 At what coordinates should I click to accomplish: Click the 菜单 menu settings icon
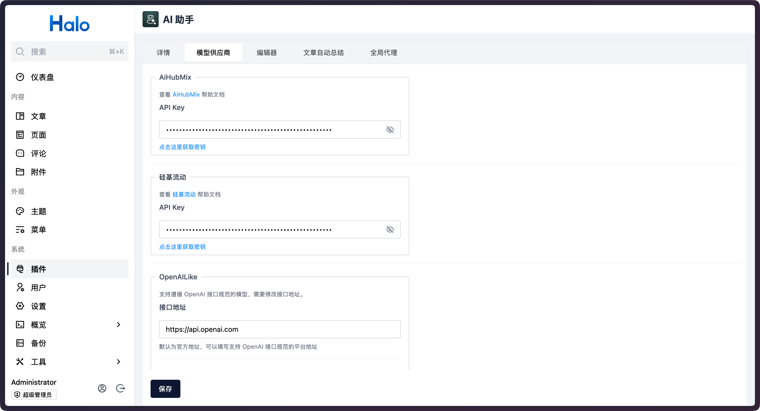pos(20,230)
